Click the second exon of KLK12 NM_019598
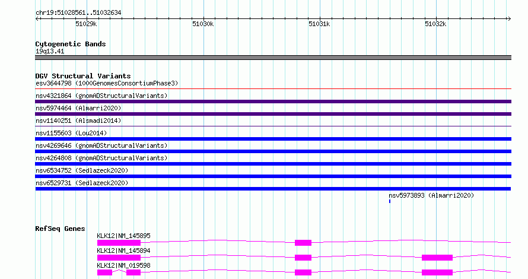This screenshot has width=528, height=279. pos(133,272)
